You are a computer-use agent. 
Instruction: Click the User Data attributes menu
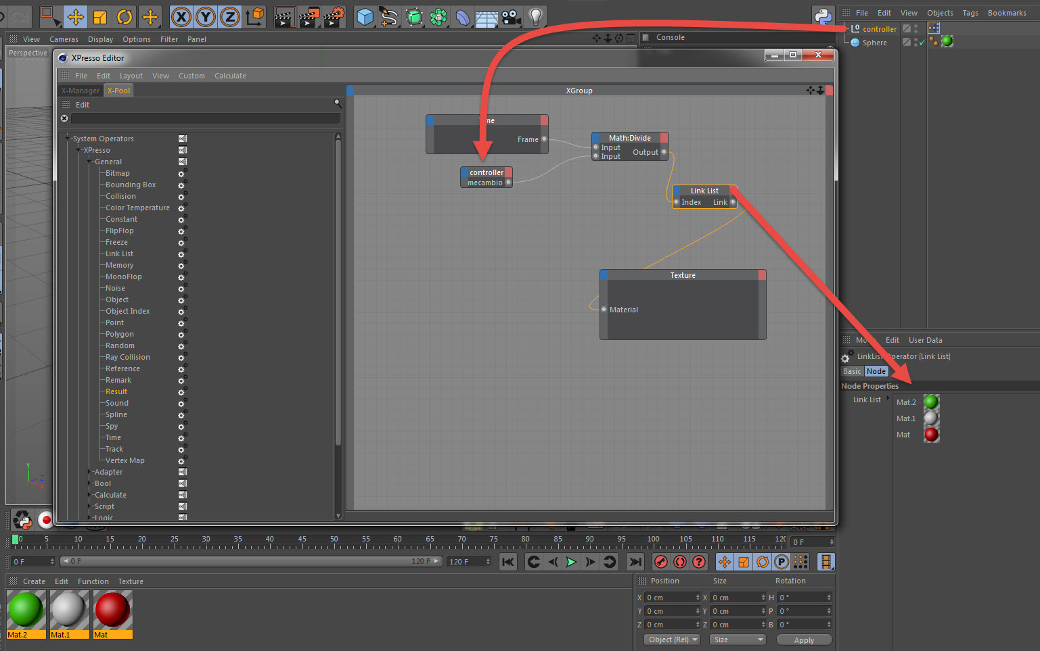[x=925, y=340]
